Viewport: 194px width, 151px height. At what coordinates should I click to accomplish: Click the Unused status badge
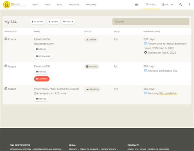coord(92,67)
